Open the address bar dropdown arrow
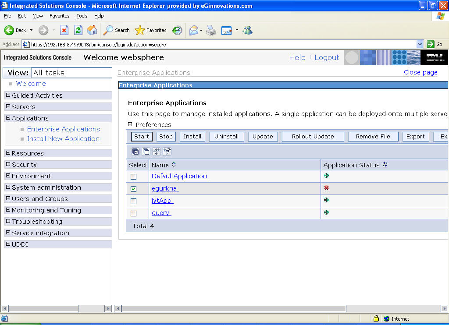Viewport: 449px width, 325px height. 420,44
